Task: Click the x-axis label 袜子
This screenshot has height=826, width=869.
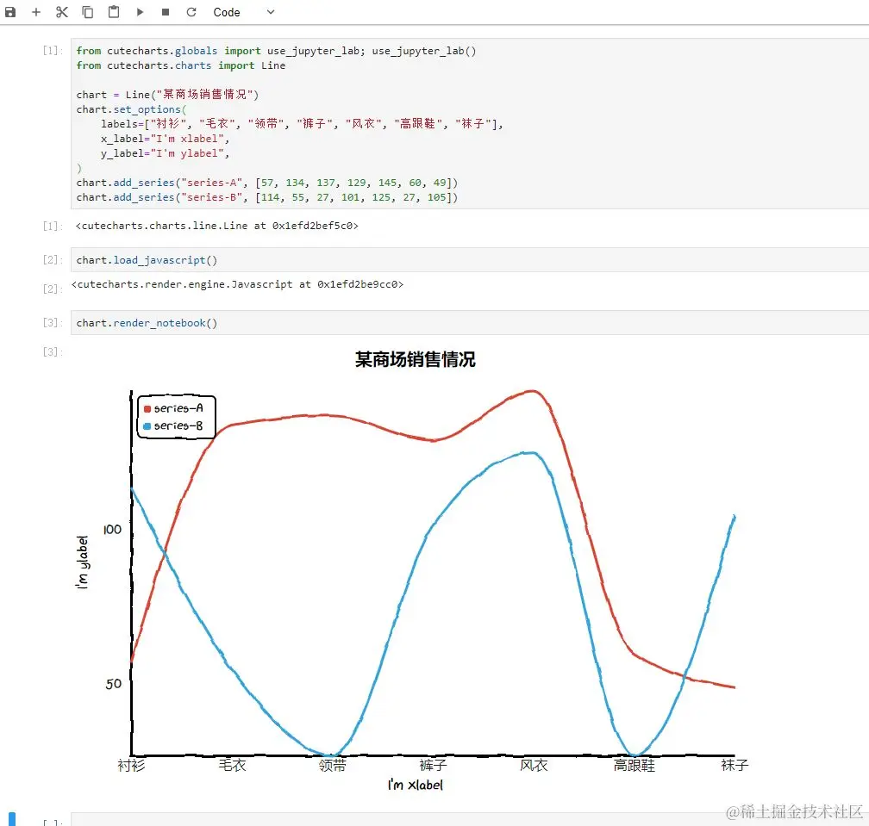Action: click(735, 765)
